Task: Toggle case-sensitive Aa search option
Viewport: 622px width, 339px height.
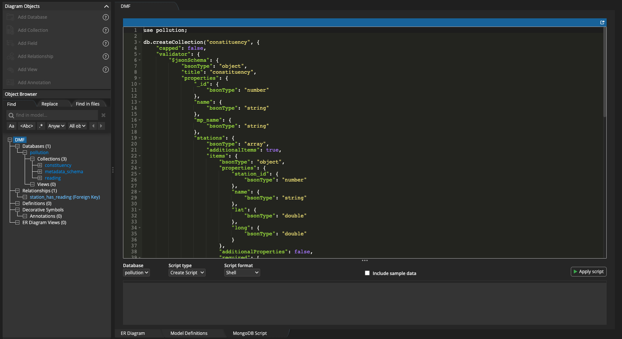Action: tap(12, 126)
